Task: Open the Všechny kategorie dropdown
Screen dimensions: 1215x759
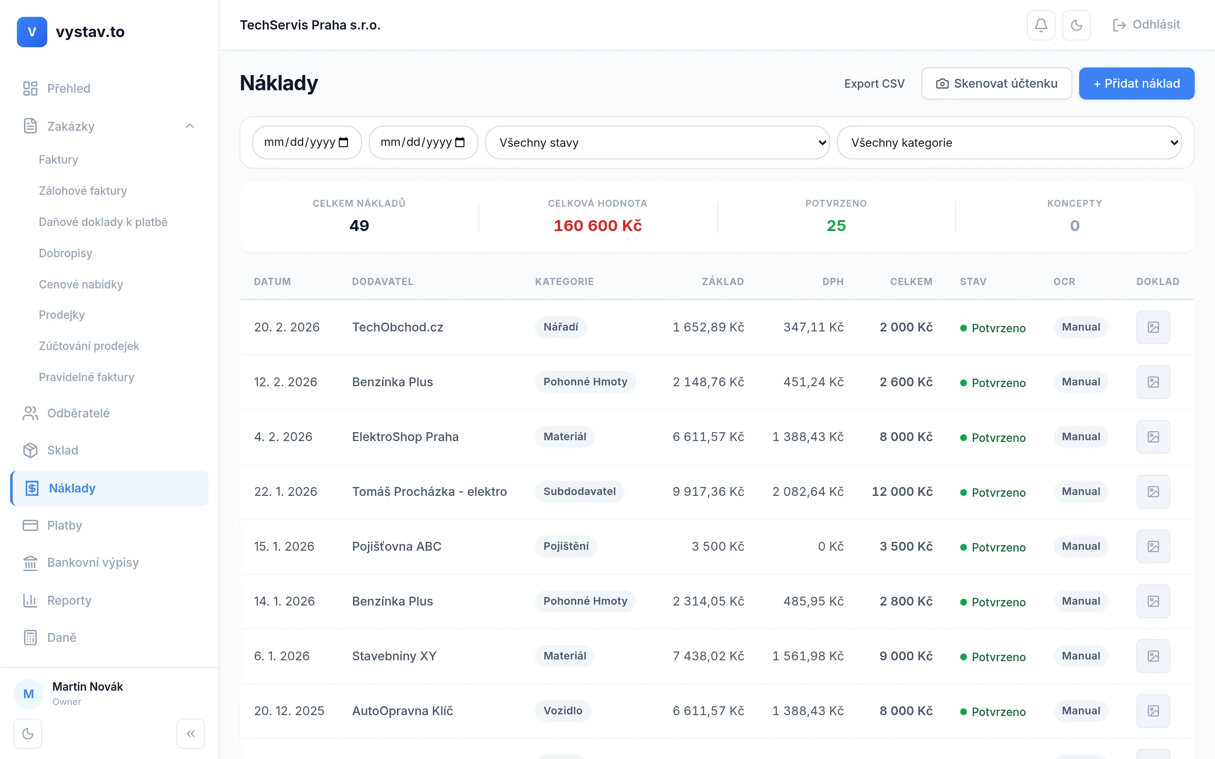Action: (x=1009, y=143)
